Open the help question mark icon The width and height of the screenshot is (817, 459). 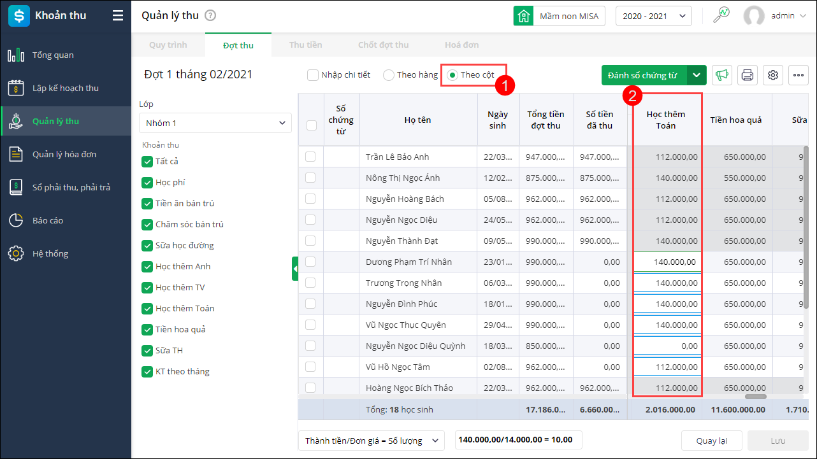coord(210,16)
